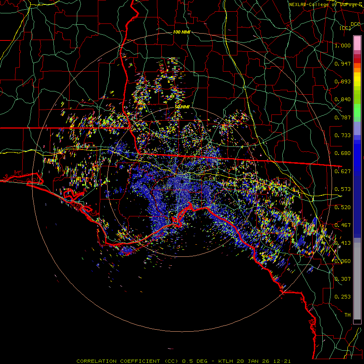Click the 0.947 color scale value
The height and width of the screenshot is (364, 364).
click(x=343, y=63)
